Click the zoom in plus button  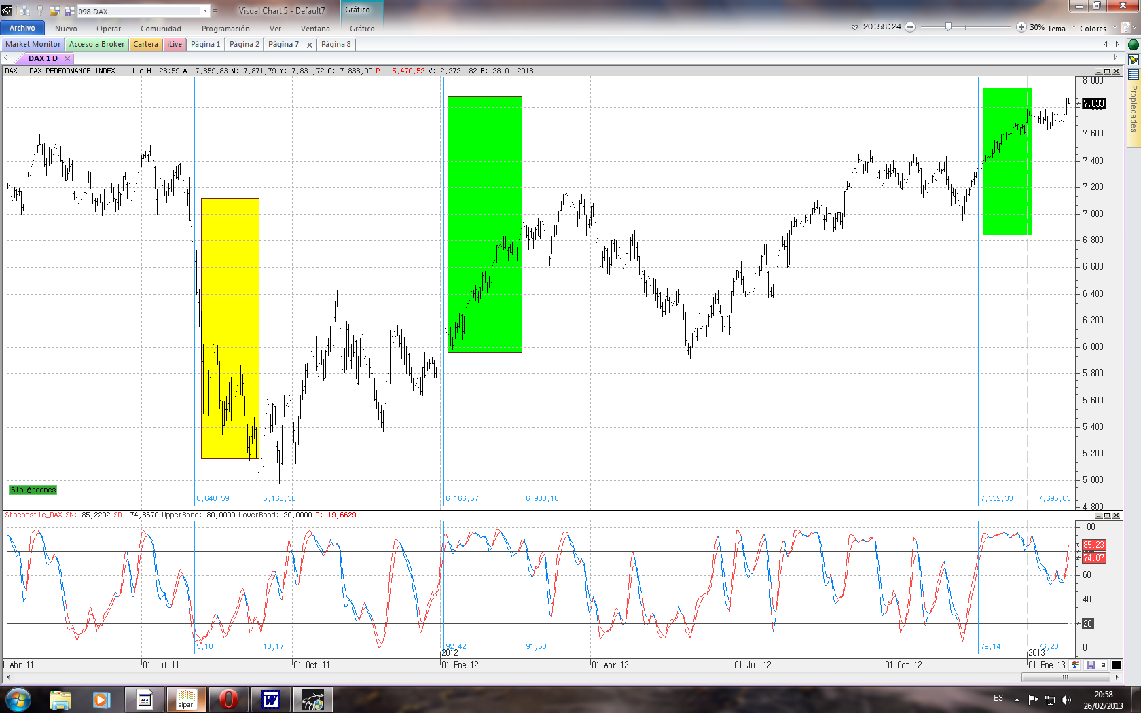pos(1021,27)
